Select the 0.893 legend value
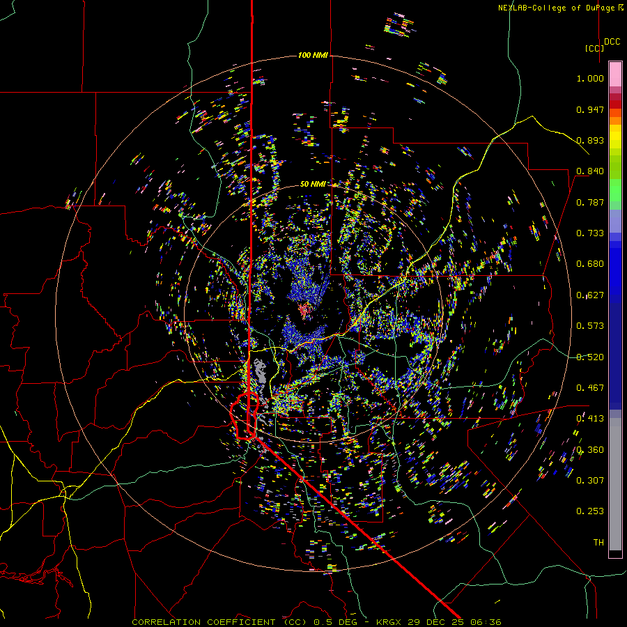 click(x=590, y=140)
